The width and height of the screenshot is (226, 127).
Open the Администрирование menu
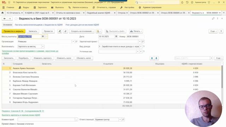(150, 7)
